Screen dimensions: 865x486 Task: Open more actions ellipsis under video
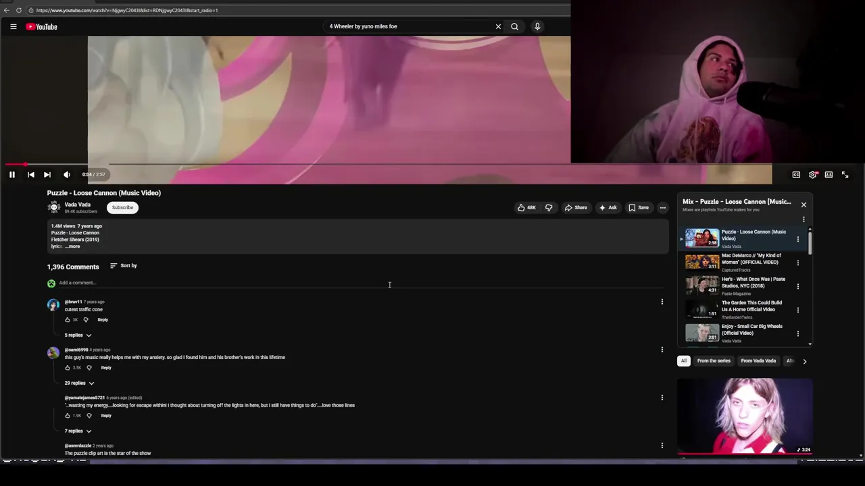pos(663,208)
